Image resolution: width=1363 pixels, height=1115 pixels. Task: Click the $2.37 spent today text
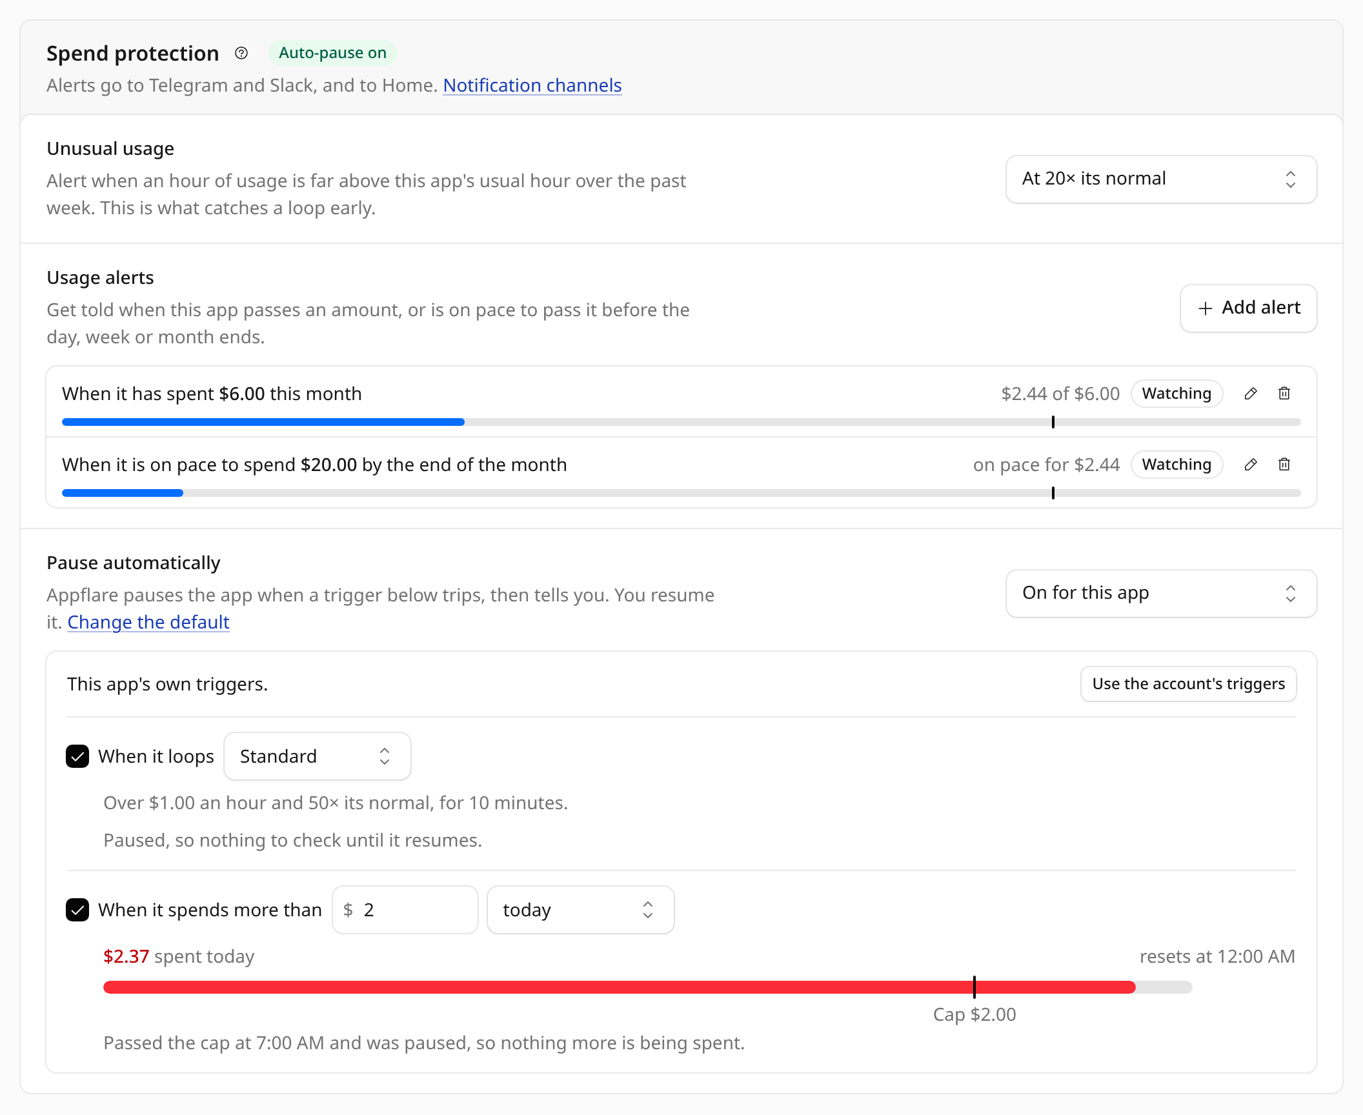pos(179,956)
